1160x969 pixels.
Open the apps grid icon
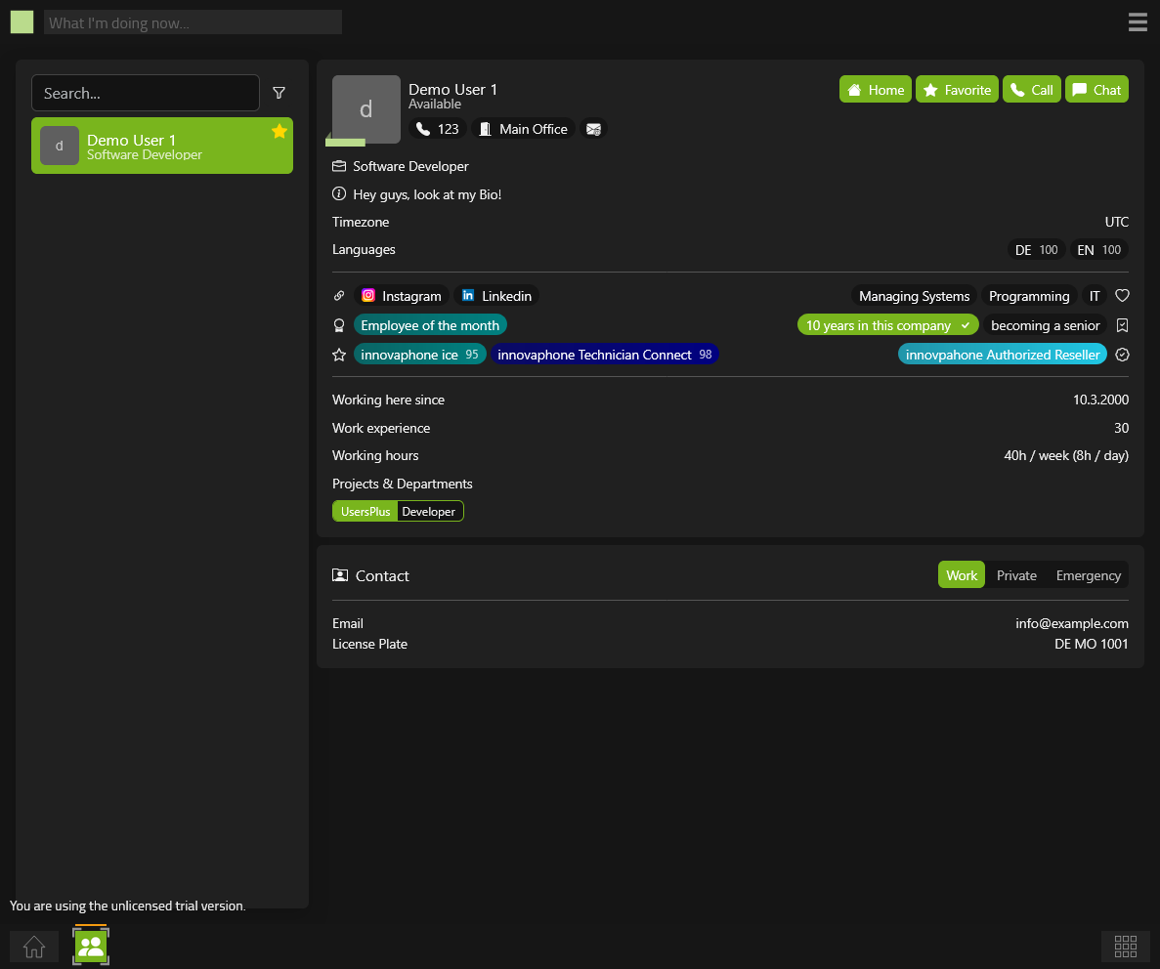(1125, 946)
